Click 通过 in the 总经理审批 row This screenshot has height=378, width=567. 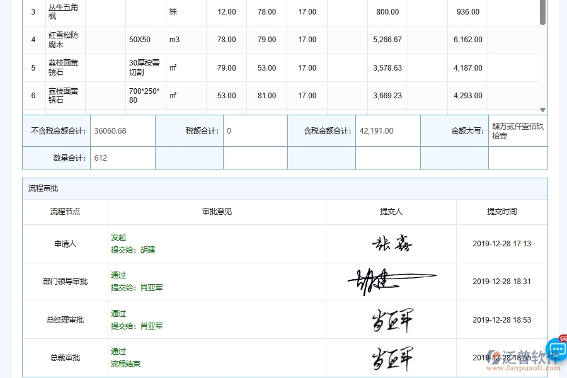pos(118,313)
